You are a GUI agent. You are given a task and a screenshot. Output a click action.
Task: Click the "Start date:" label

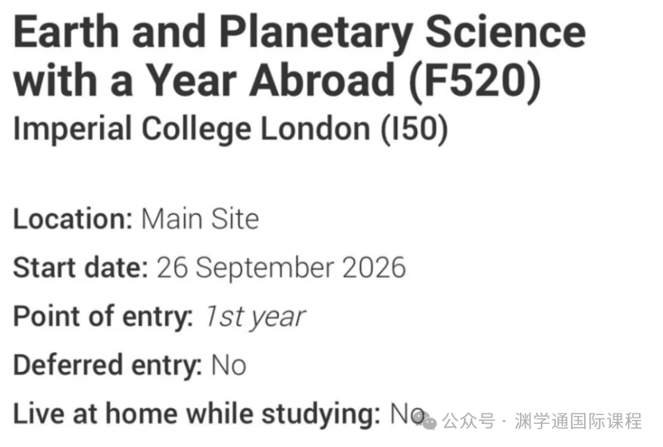(80, 267)
